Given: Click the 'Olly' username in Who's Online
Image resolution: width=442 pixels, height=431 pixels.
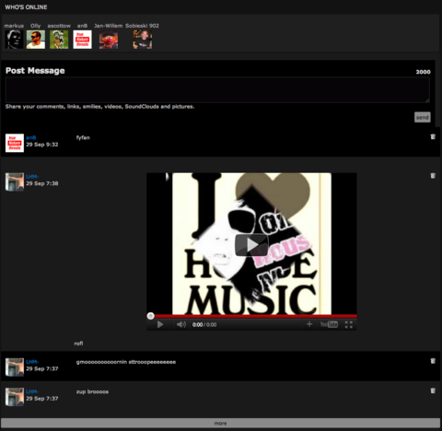Looking at the screenshot, I should [x=36, y=26].
